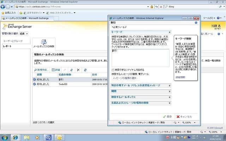
Task: Open the ツール(O) menu dropdown
Action: (x=209, y=18)
